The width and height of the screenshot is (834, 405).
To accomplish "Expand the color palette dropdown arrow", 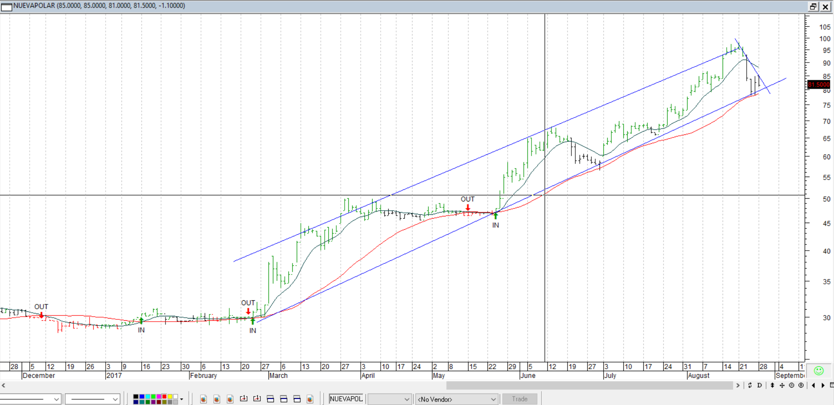I will pos(181,399).
